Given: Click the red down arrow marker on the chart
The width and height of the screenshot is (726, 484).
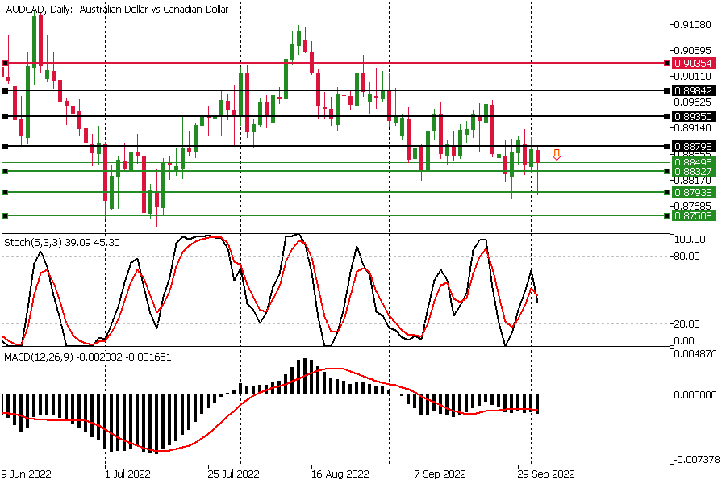Looking at the screenshot, I should (557, 155).
